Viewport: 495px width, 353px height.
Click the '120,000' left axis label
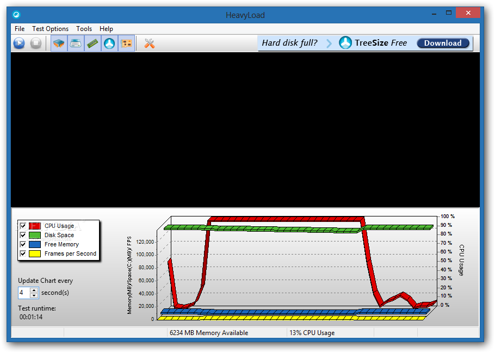click(x=145, y=242)
